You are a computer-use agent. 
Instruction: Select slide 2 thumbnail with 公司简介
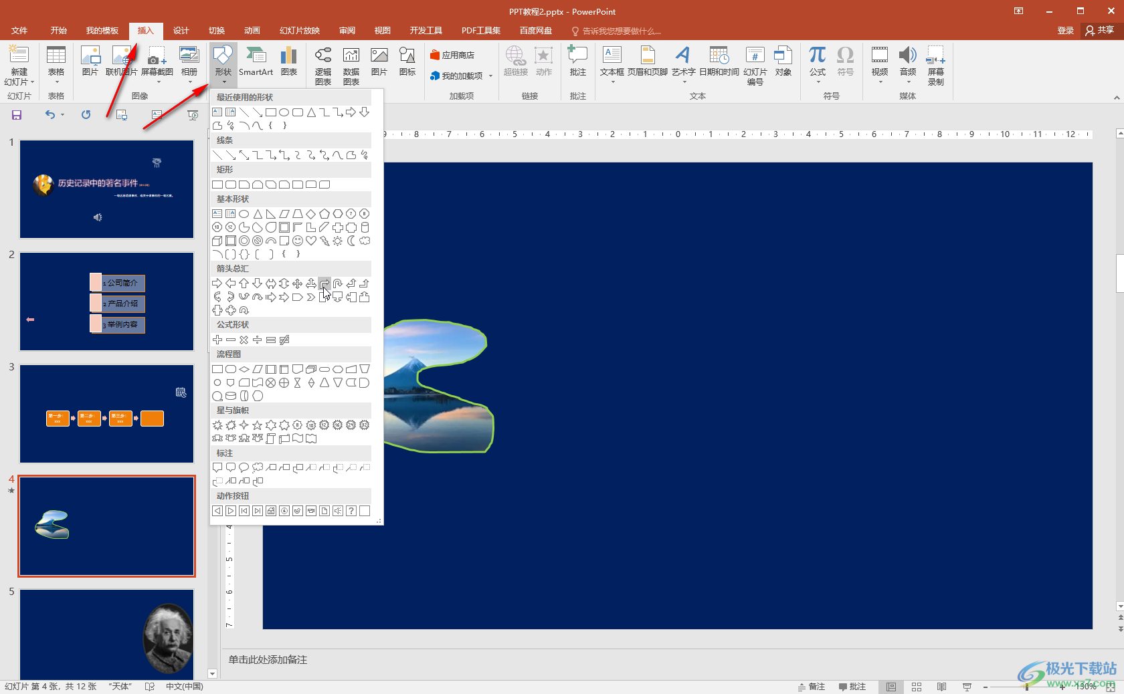[x=107, y=302]
